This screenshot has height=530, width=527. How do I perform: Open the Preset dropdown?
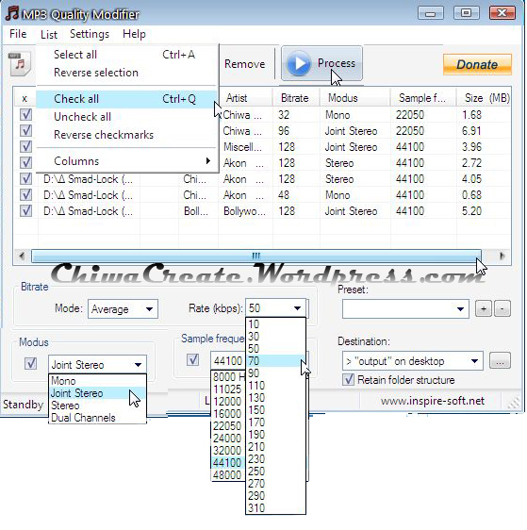pos(405,308)
